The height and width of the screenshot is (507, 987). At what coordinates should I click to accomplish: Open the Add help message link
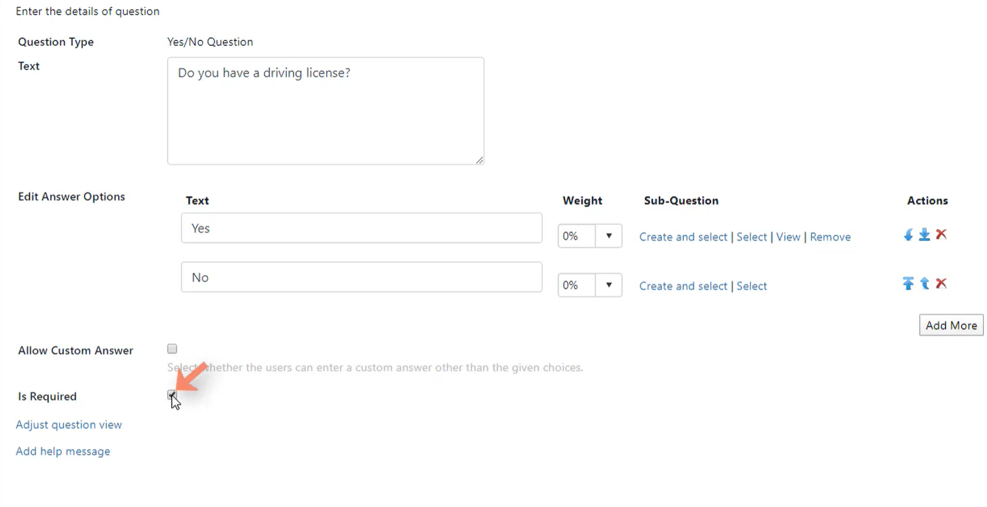pyautogui.click(x=63, y=451)
